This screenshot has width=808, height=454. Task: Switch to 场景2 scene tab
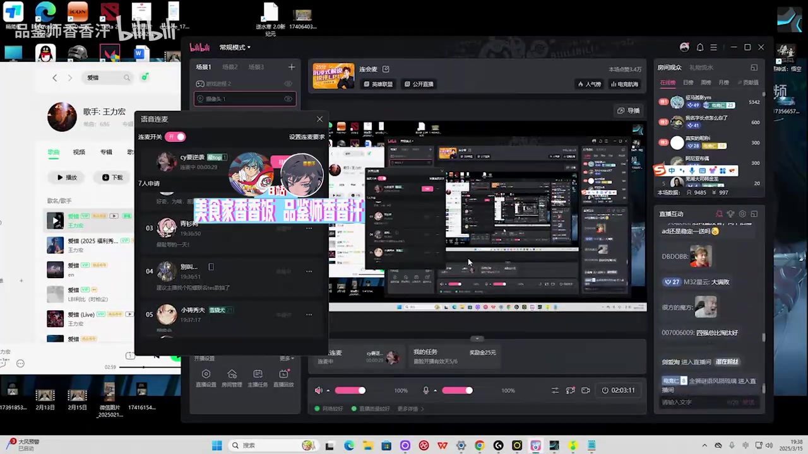pyautogui.click(x=230, y=67)
